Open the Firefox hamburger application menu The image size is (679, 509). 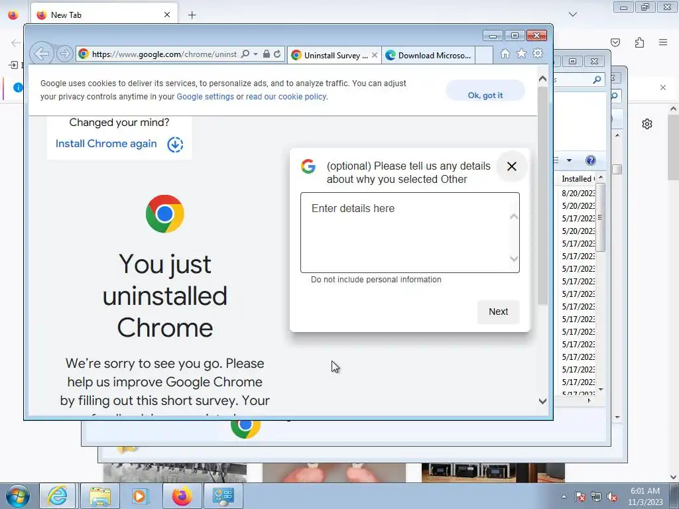click(x=663, y=42)
